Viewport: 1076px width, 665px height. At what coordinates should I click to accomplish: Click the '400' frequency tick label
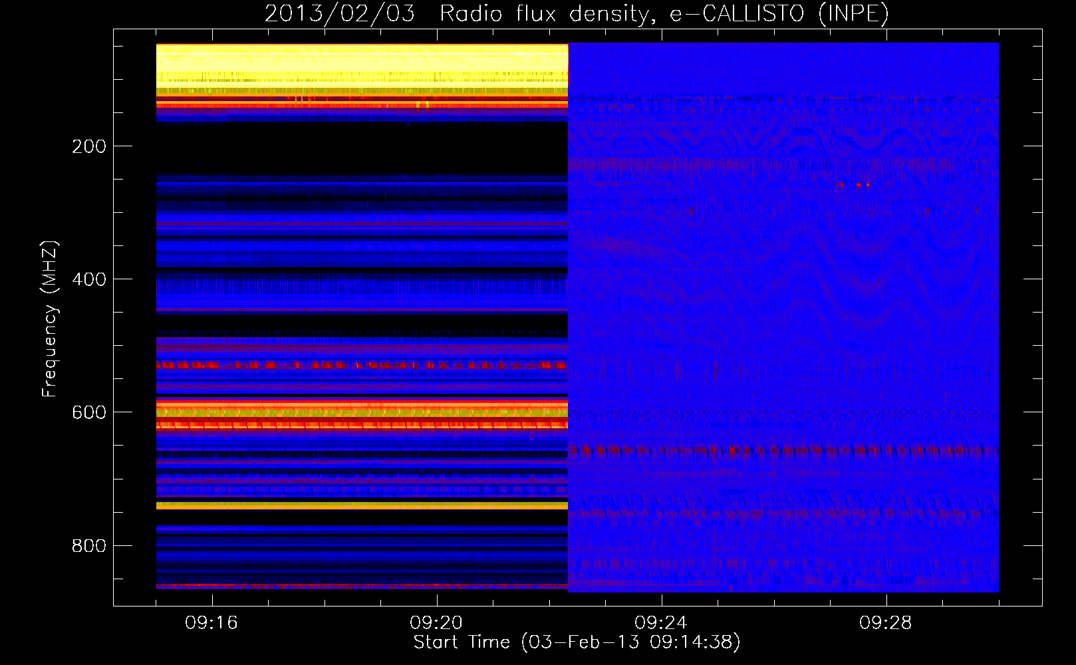(89, 279)
